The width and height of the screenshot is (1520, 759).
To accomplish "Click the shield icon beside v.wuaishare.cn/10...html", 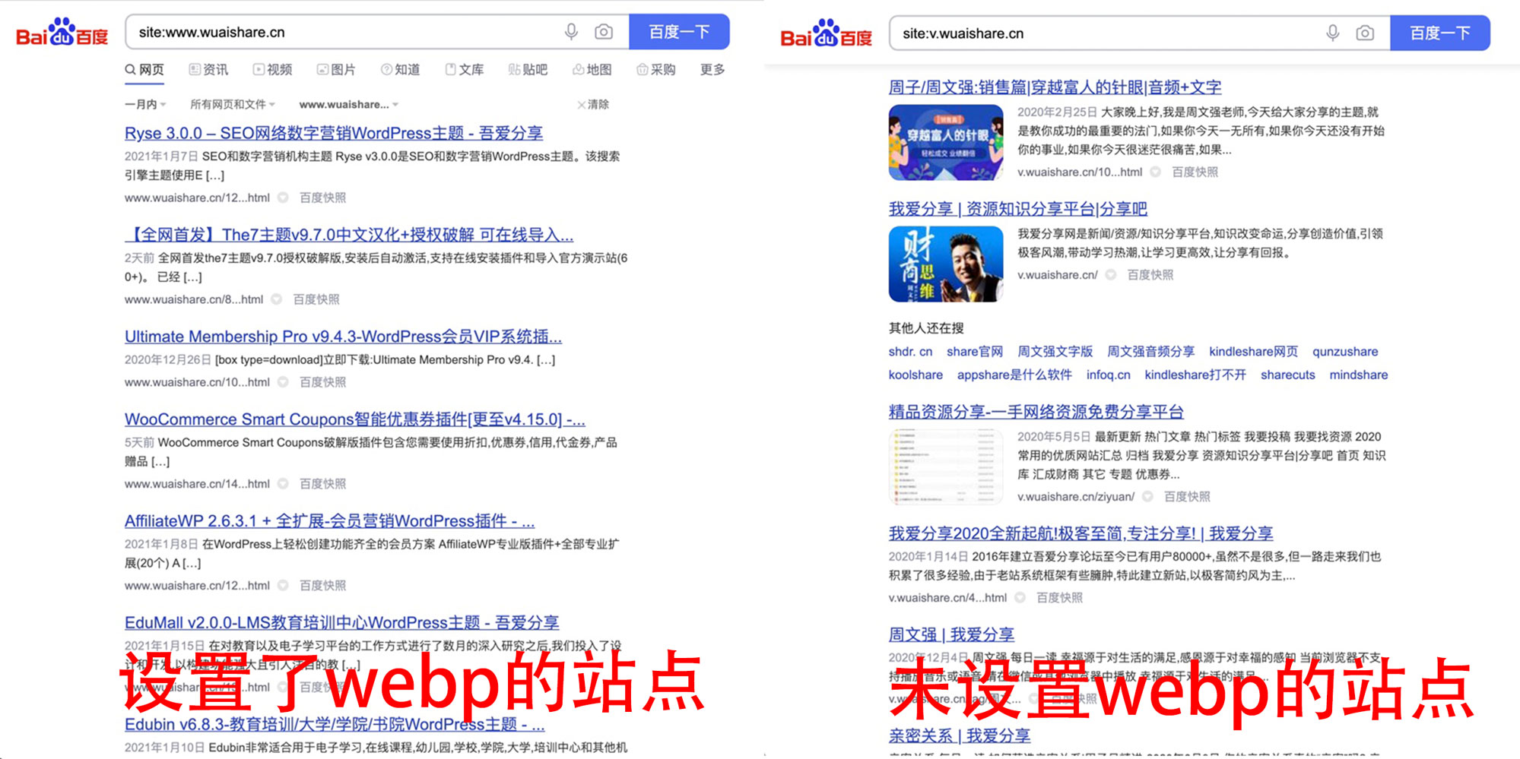I will tap(1156, 172).
